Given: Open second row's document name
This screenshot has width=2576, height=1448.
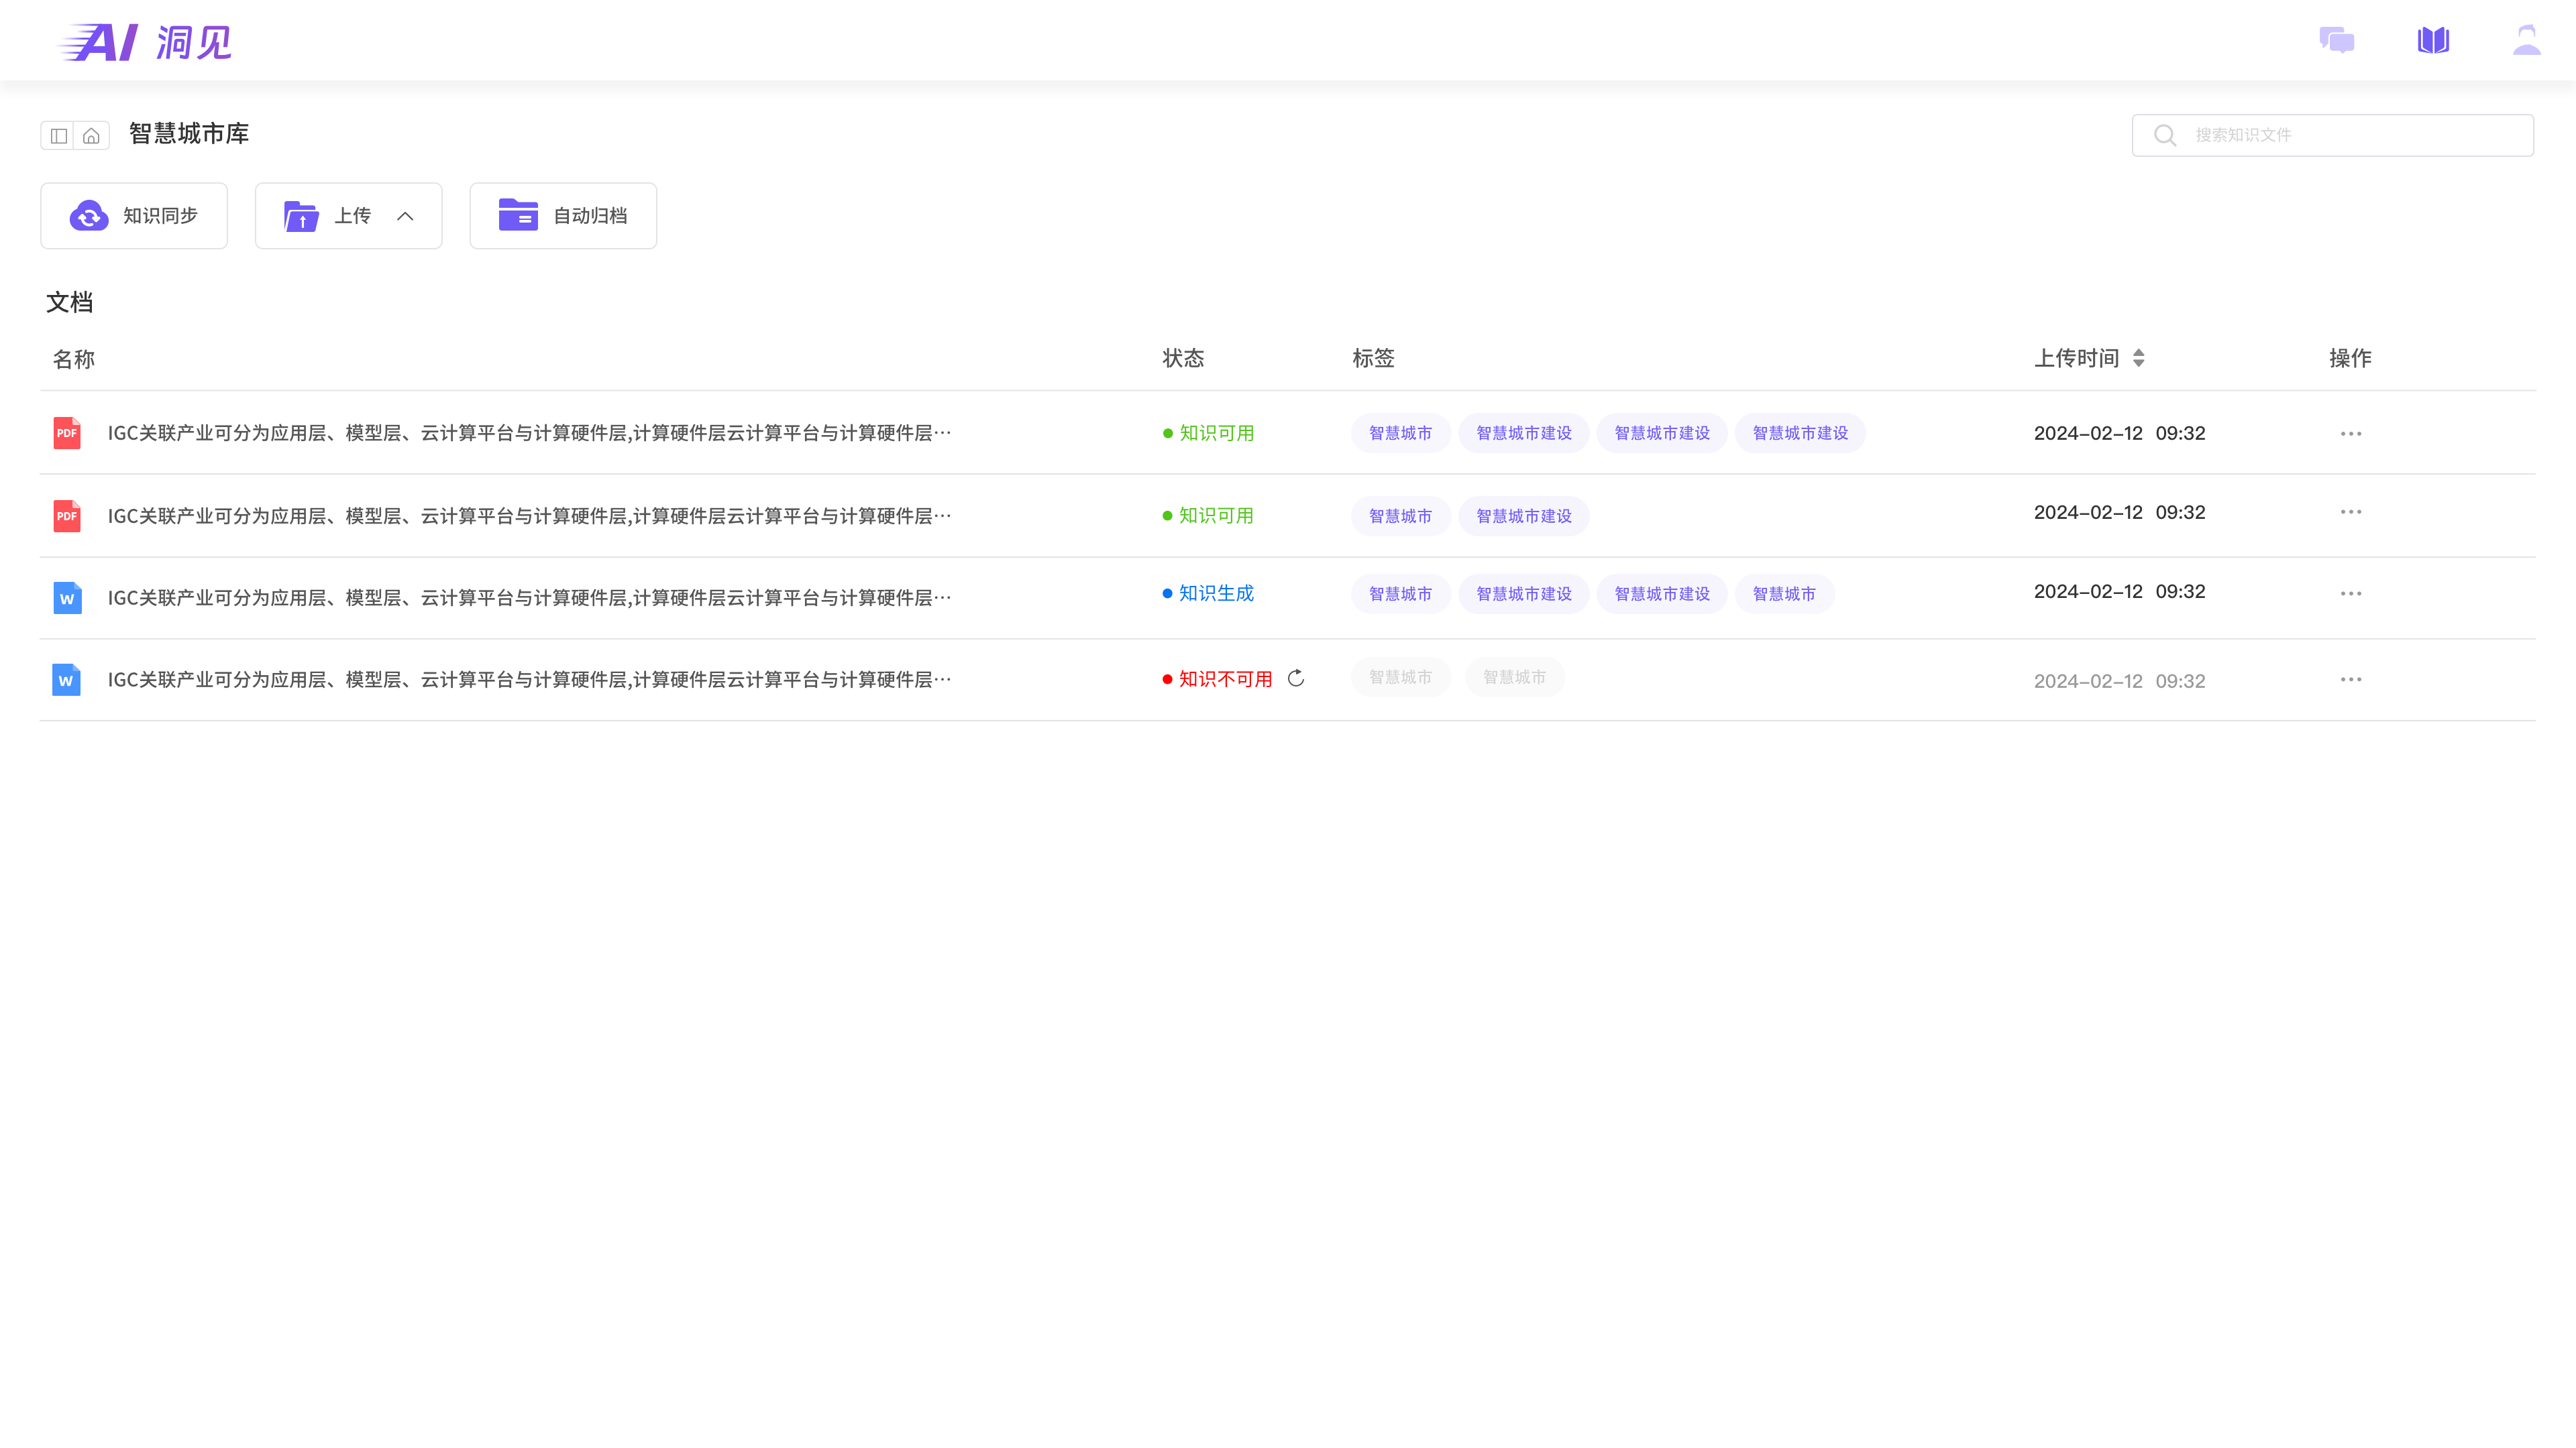Looking at the screenshot, I should 530,516.
